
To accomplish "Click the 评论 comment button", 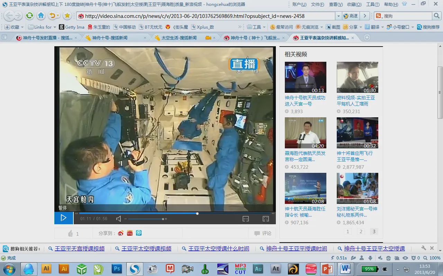I will click(263, 233).
